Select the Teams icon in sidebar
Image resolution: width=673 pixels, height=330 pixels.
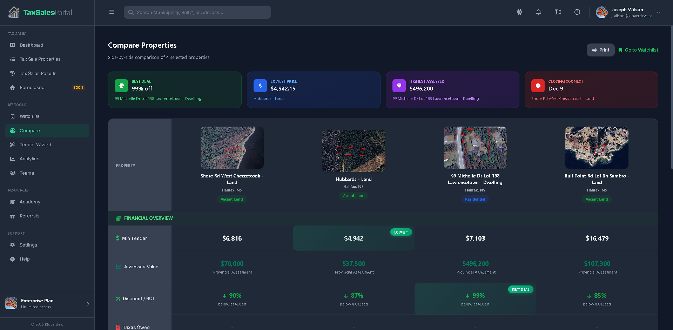pyautogui.click(x=12, y=173)
